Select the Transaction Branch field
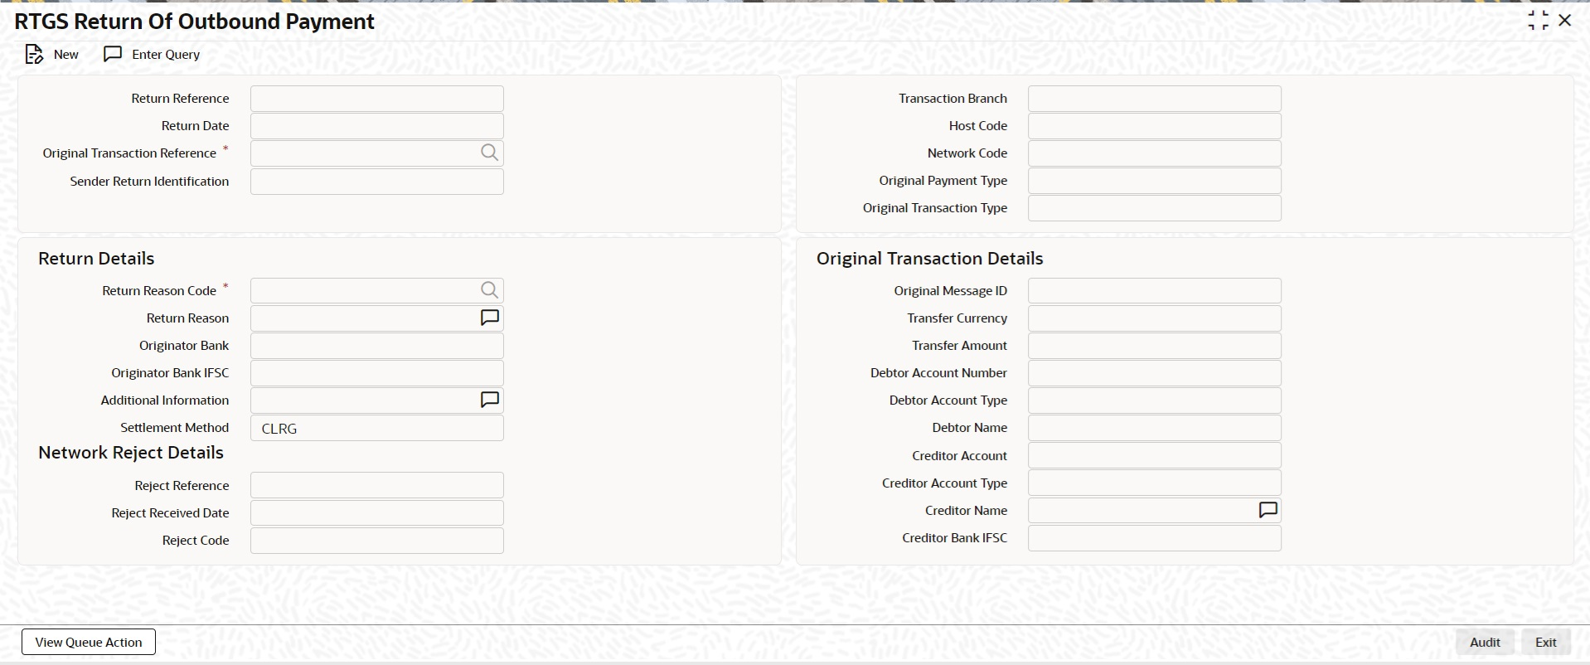 coord(1155,99)
